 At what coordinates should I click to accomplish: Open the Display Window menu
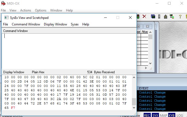[55, 24]
